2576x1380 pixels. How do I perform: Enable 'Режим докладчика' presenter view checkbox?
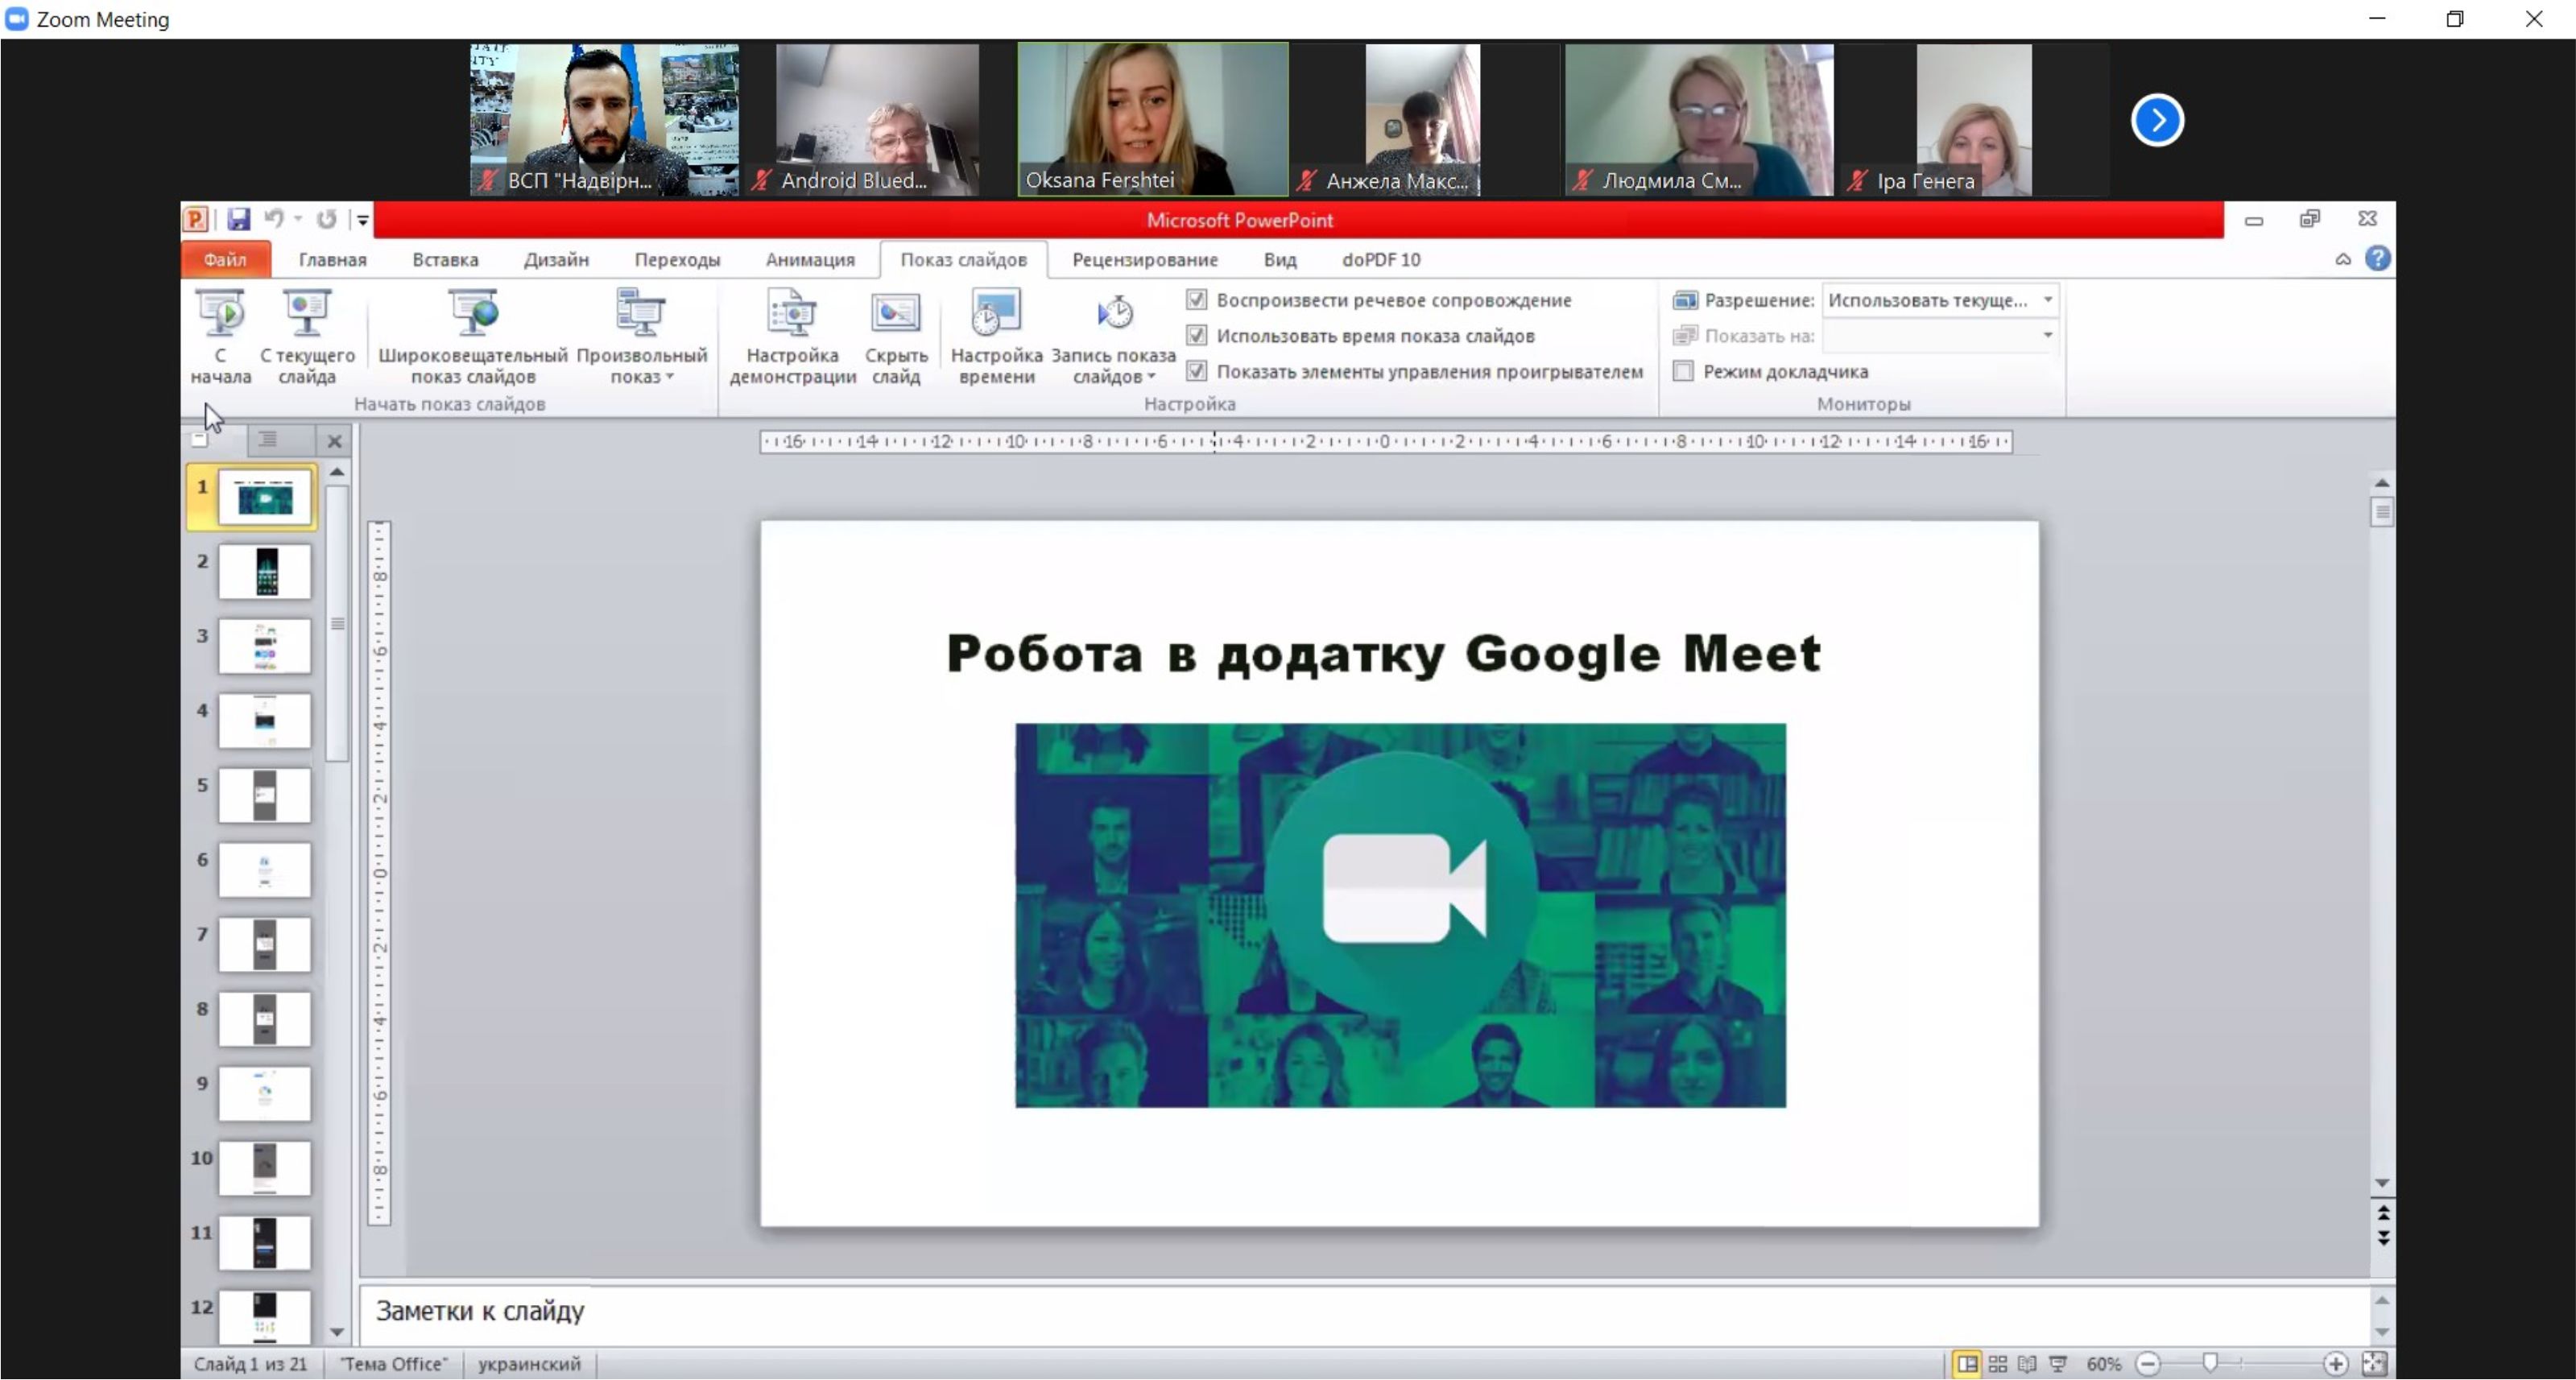1683,372
